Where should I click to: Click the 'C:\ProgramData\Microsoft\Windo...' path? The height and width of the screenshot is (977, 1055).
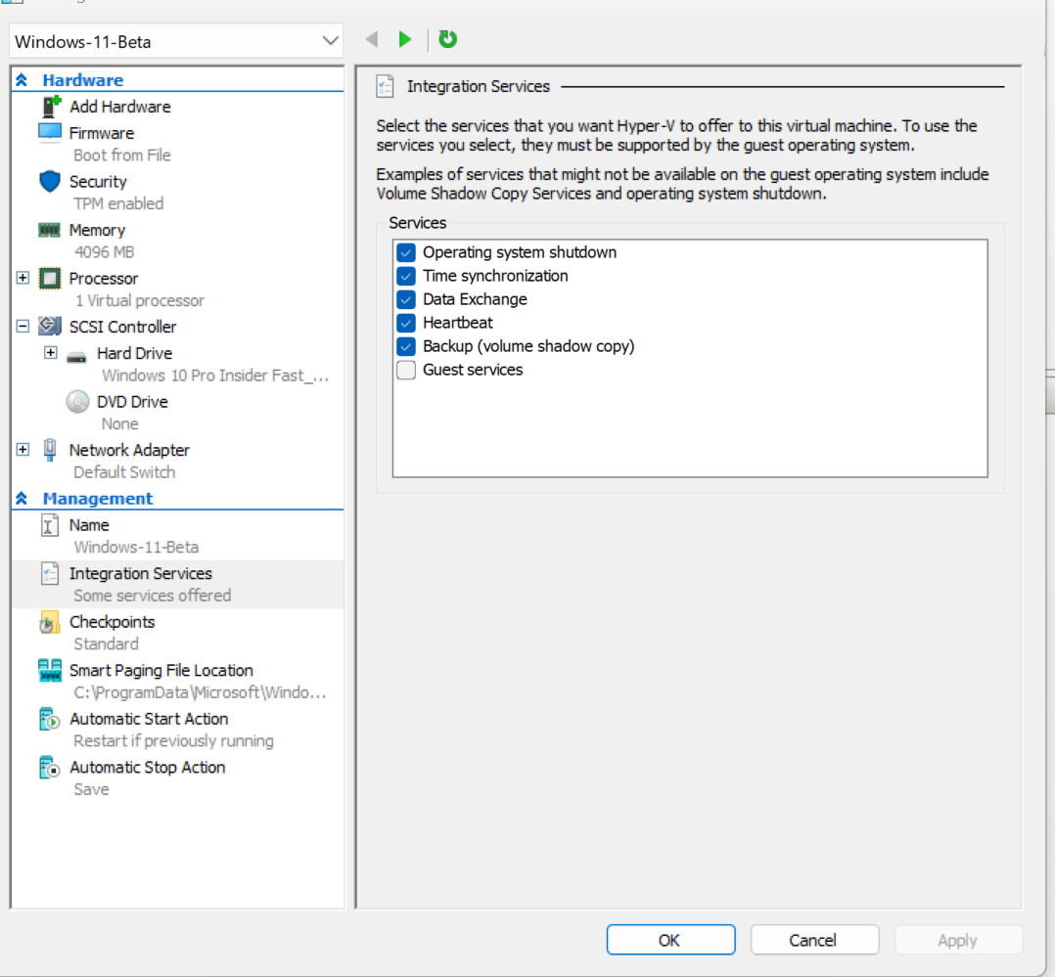200,692
